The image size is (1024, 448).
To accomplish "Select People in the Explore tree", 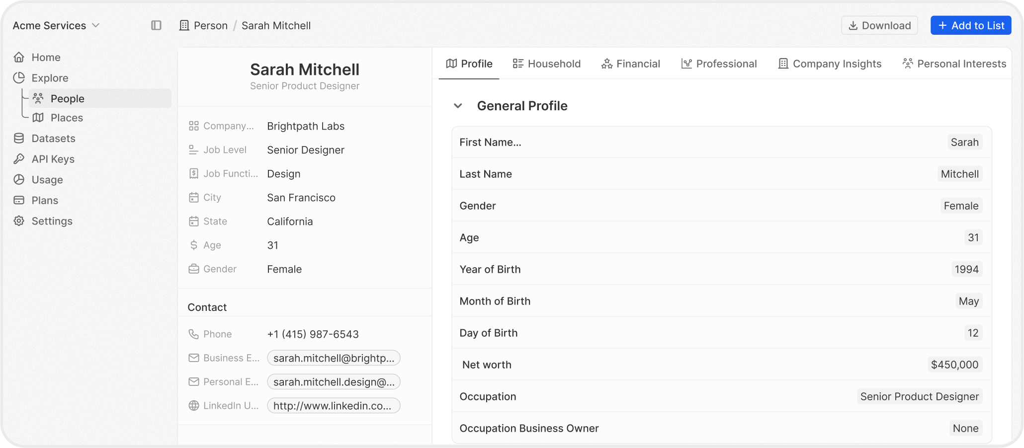I will pos(67,99).
